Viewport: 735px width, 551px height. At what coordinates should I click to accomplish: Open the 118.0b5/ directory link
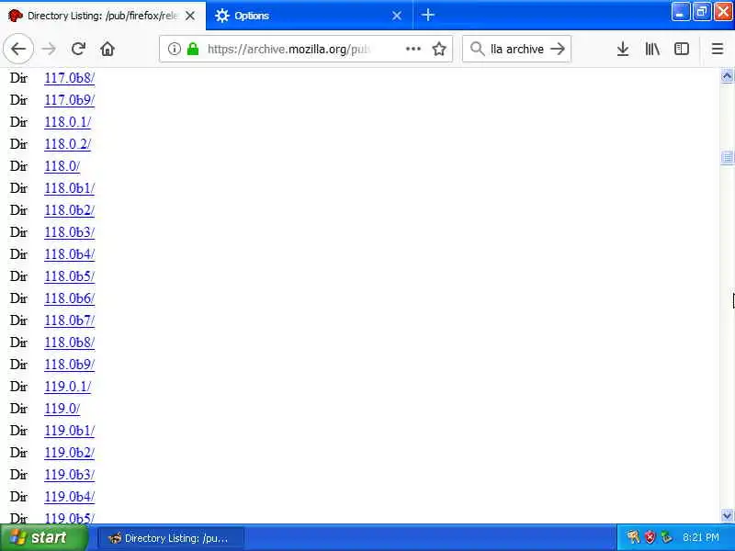point(70,276)
